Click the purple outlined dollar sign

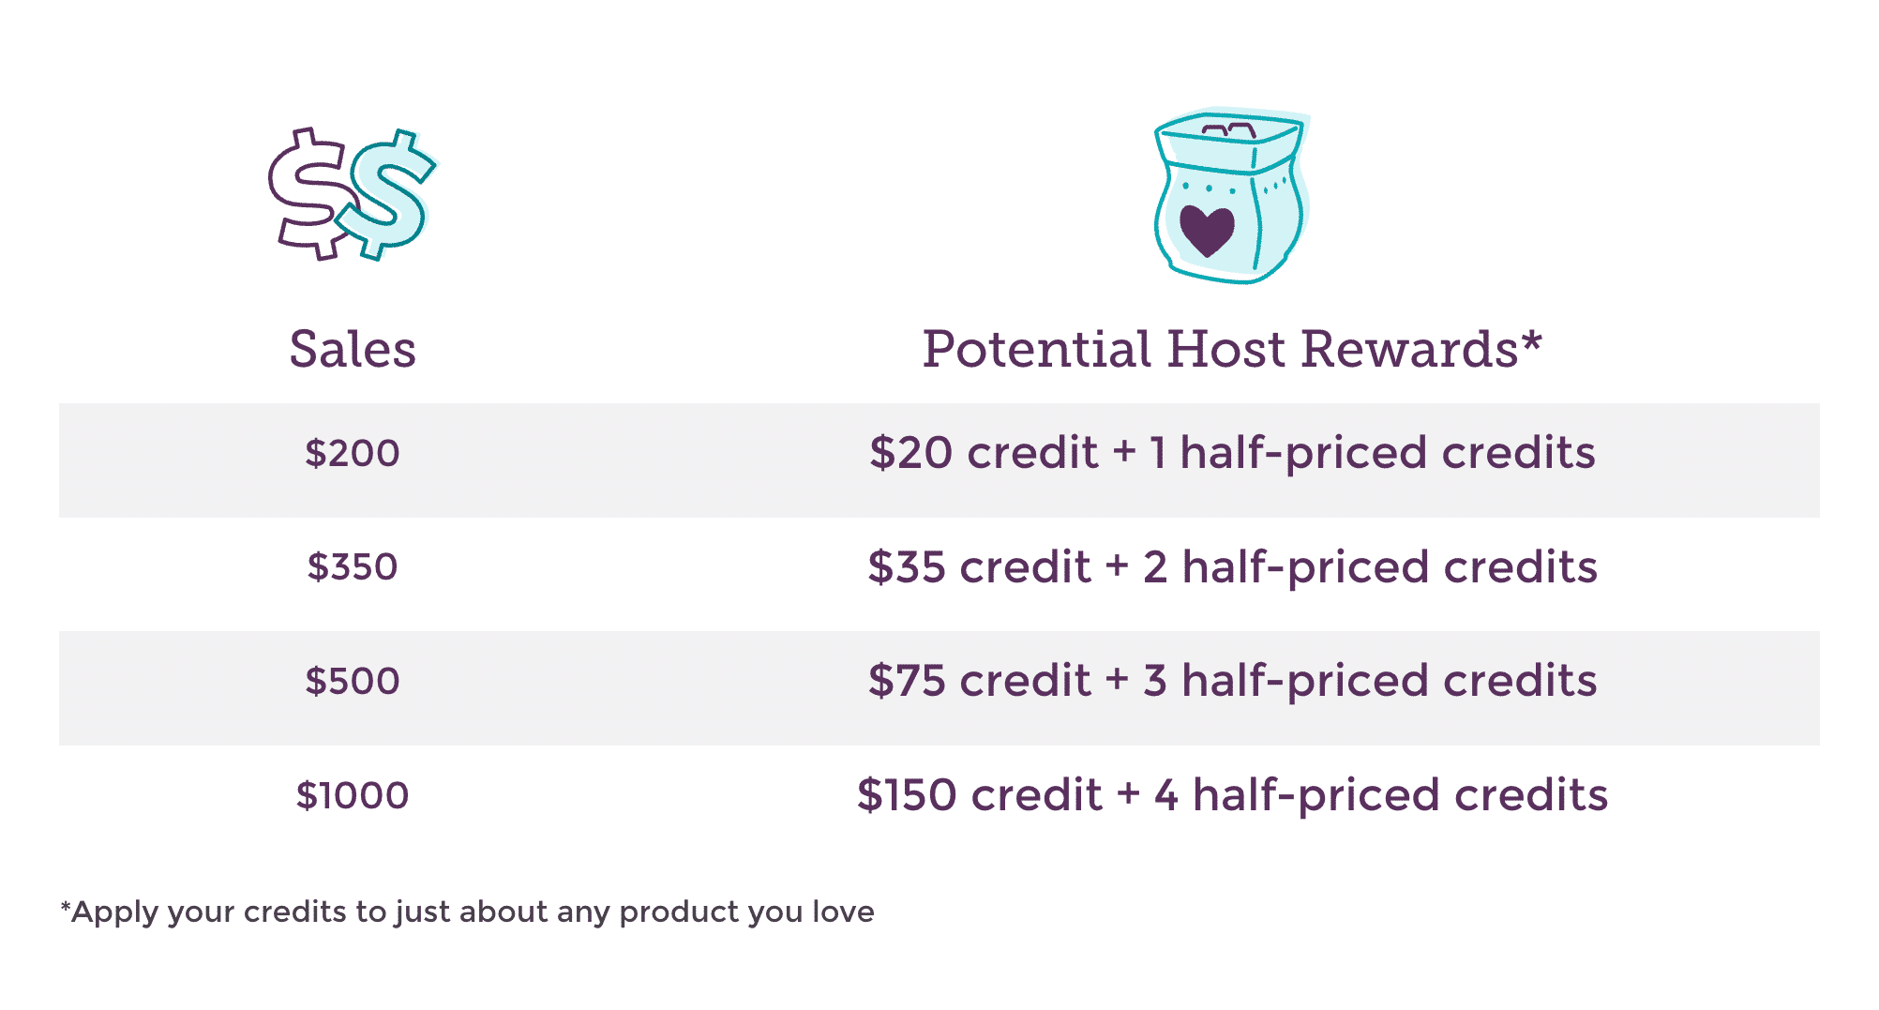point(312,194)
